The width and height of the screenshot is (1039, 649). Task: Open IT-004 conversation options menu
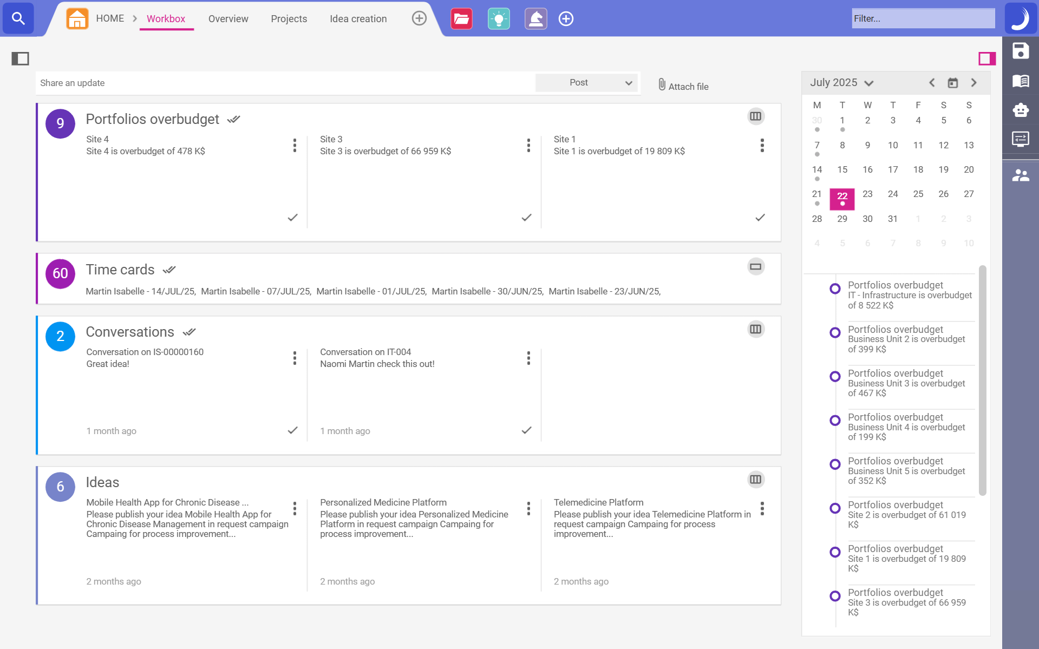[528, 358]
